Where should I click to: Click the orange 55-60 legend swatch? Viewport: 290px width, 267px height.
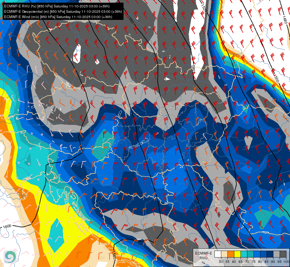[231, 254]
